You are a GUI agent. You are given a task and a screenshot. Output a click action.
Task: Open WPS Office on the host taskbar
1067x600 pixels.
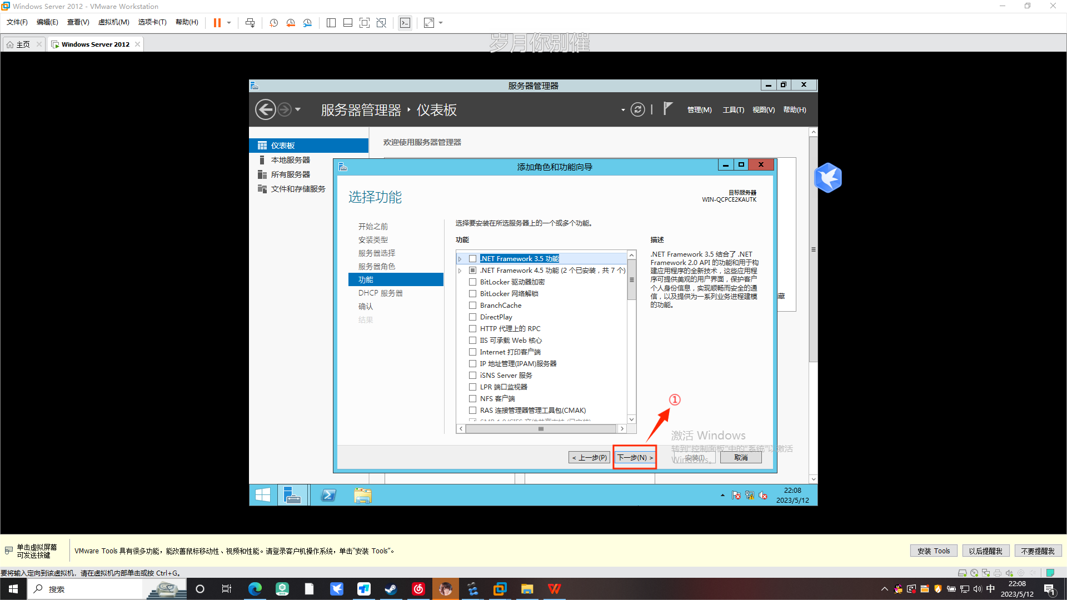click(554, 589)
